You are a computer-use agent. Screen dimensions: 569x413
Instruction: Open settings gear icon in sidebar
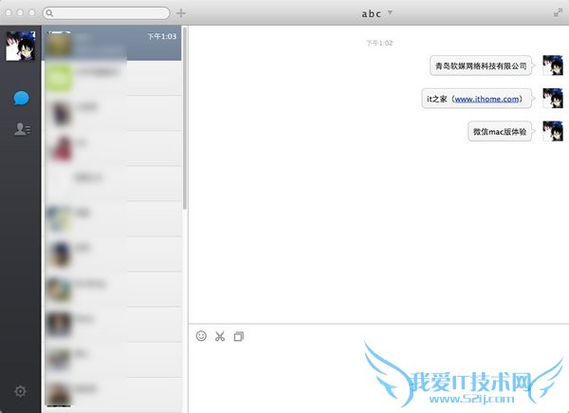(x=20, y=391)
